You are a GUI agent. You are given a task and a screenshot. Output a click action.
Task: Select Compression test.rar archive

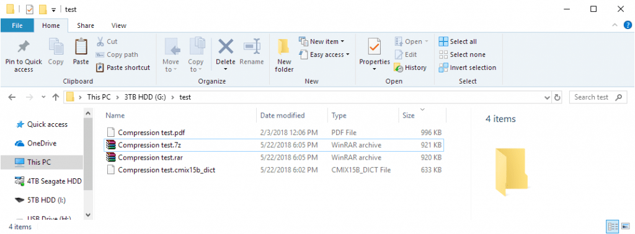click(273, 157)
